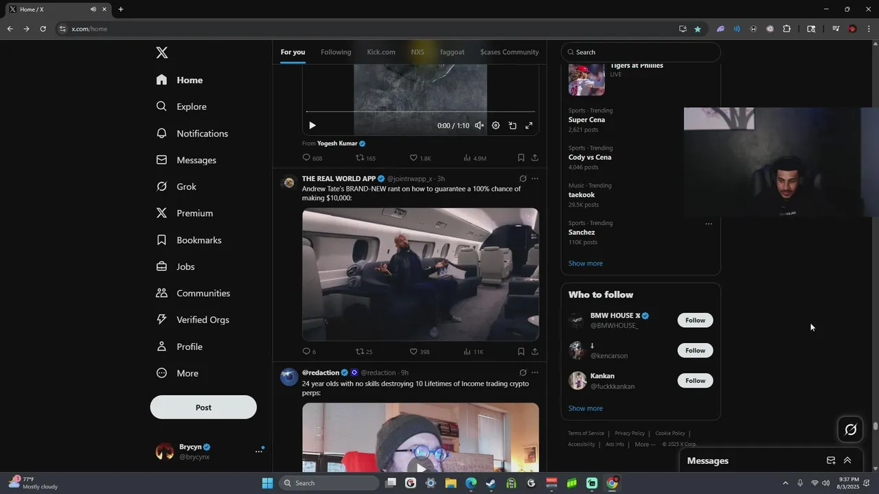Image resolution: width=879 pixels, height=494 pixels.
Task: Open more options on @redaction post
Action: [534, 373]
